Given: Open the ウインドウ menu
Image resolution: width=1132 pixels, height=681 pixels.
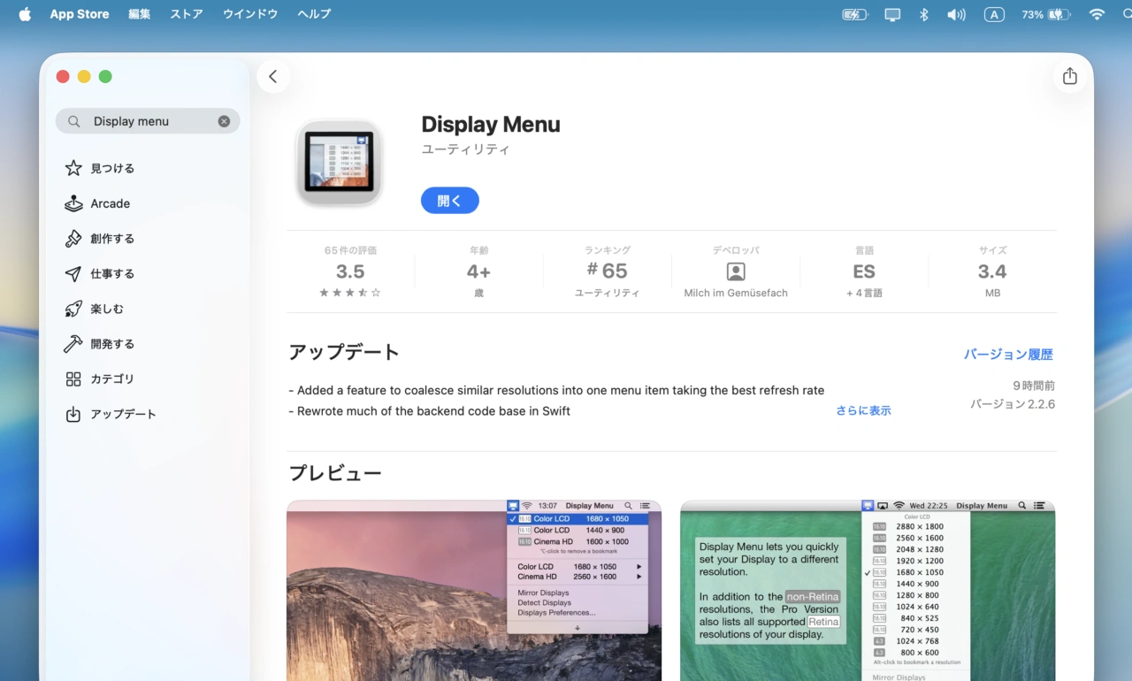Looking at the screenshot, I should [249, 14].
